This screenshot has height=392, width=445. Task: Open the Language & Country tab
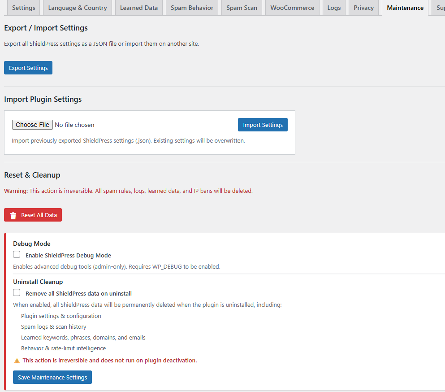(x=77, y=8)
